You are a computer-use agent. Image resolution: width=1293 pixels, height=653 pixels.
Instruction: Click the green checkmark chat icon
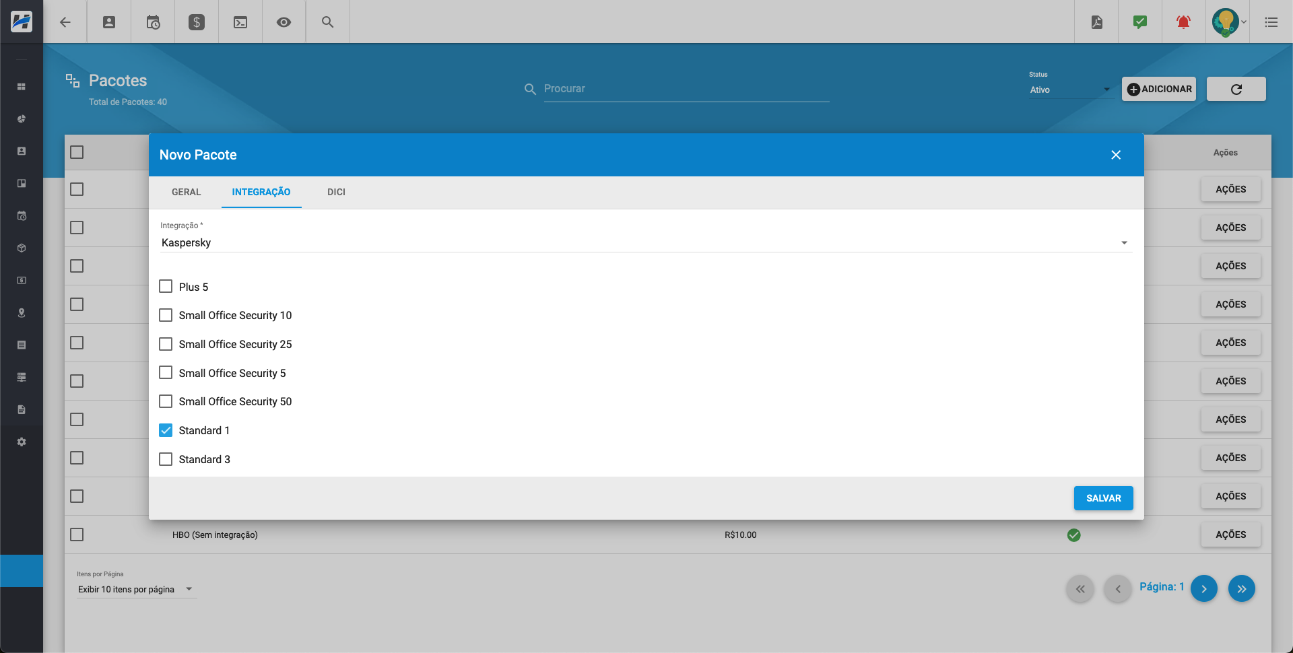pos(1140,22)
